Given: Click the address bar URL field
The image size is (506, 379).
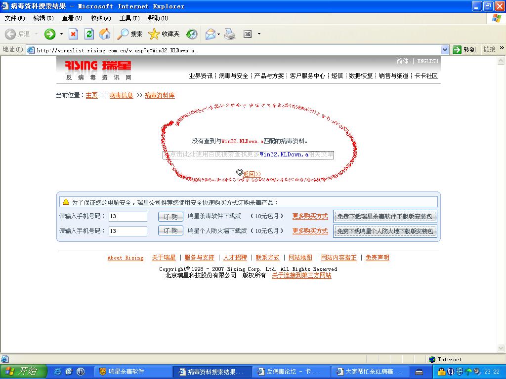Looking at the screenshot, I should (237, 50).
